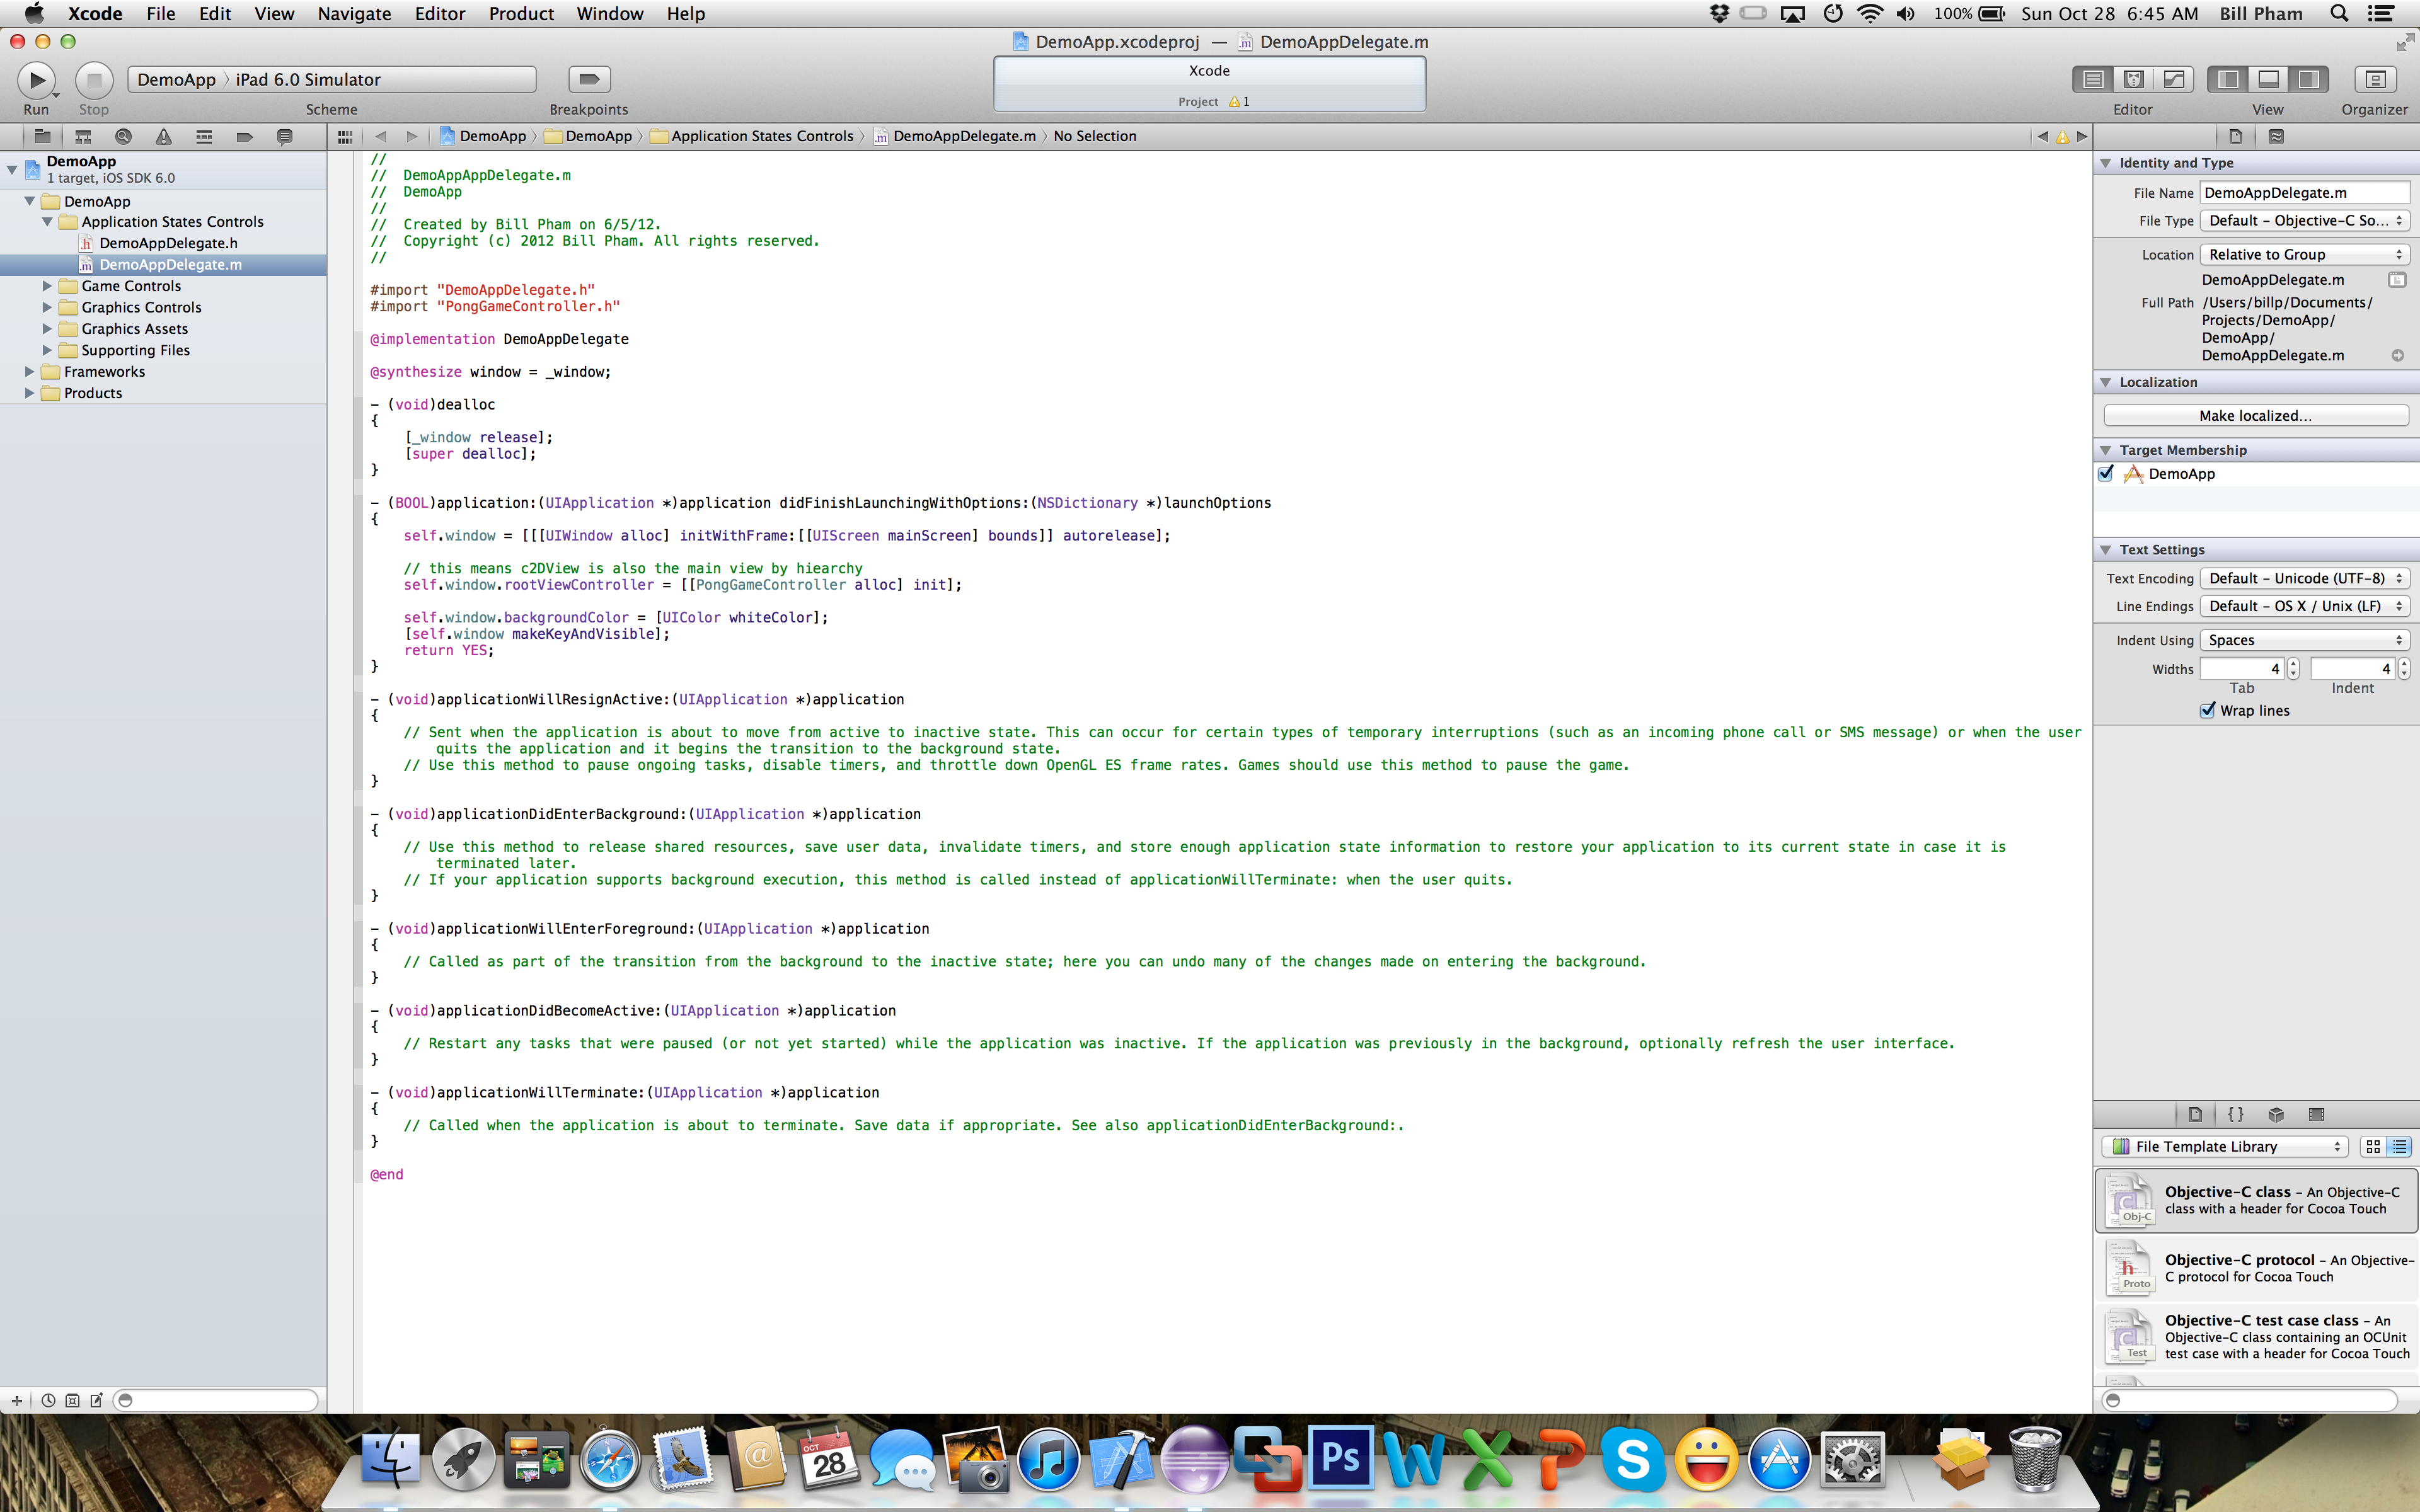Click the Make localized button
Image resolution: width=2420 pixels, height=1512 pixels.
2255,416
